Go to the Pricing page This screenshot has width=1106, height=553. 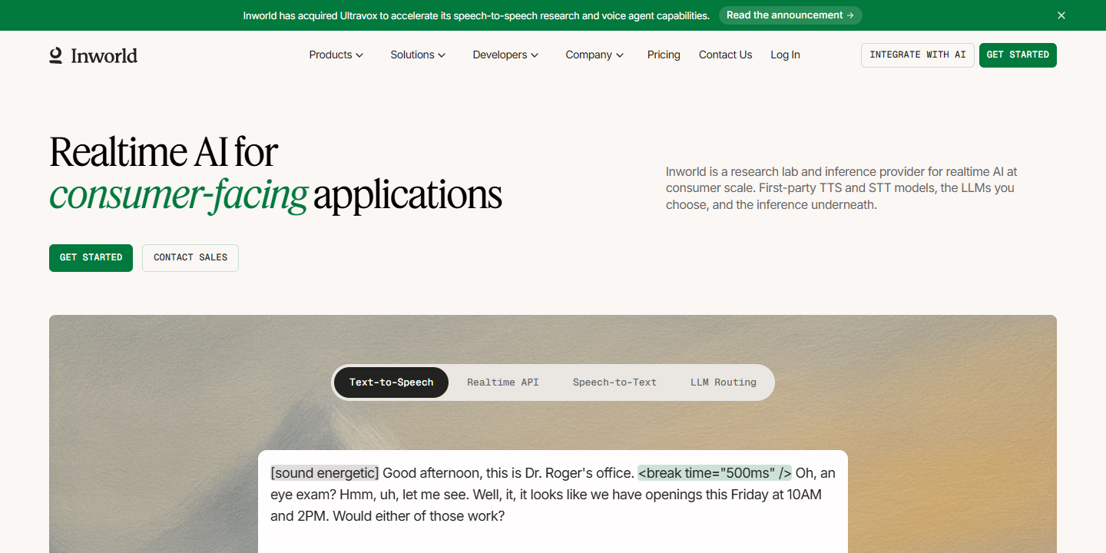(664, 55)
